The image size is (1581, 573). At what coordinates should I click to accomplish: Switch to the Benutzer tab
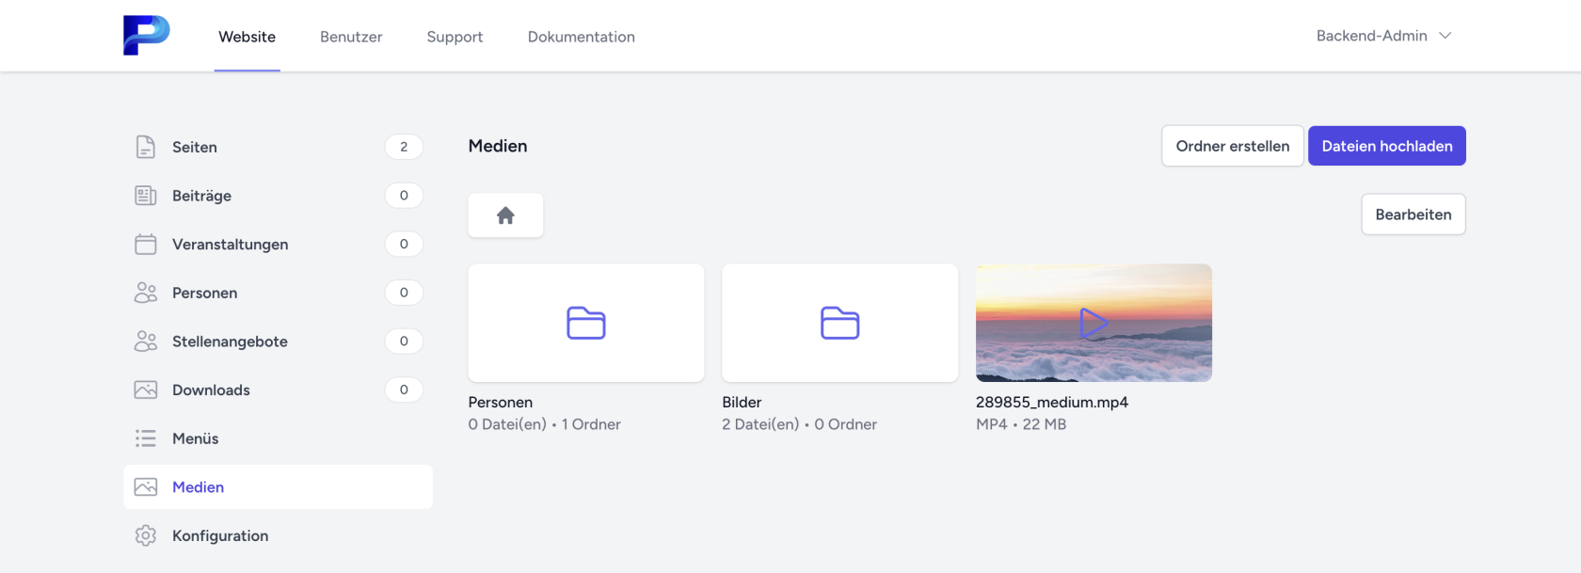351,37
